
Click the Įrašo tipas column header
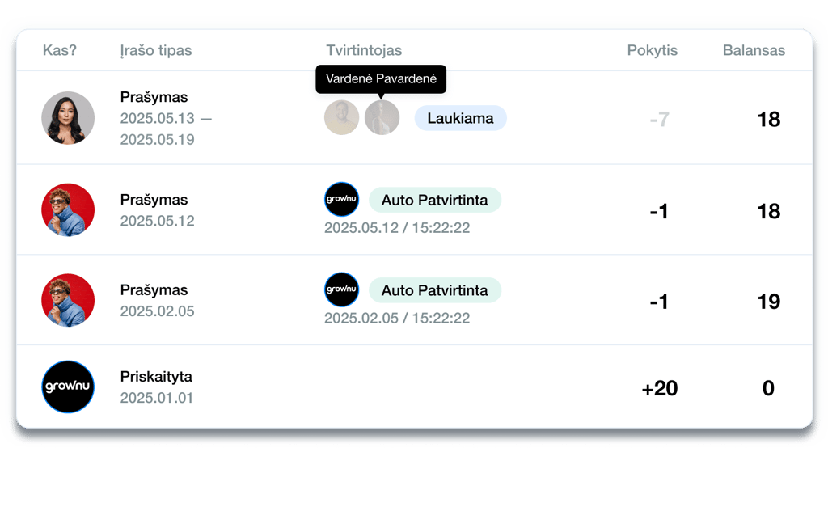tap(156, 50)
